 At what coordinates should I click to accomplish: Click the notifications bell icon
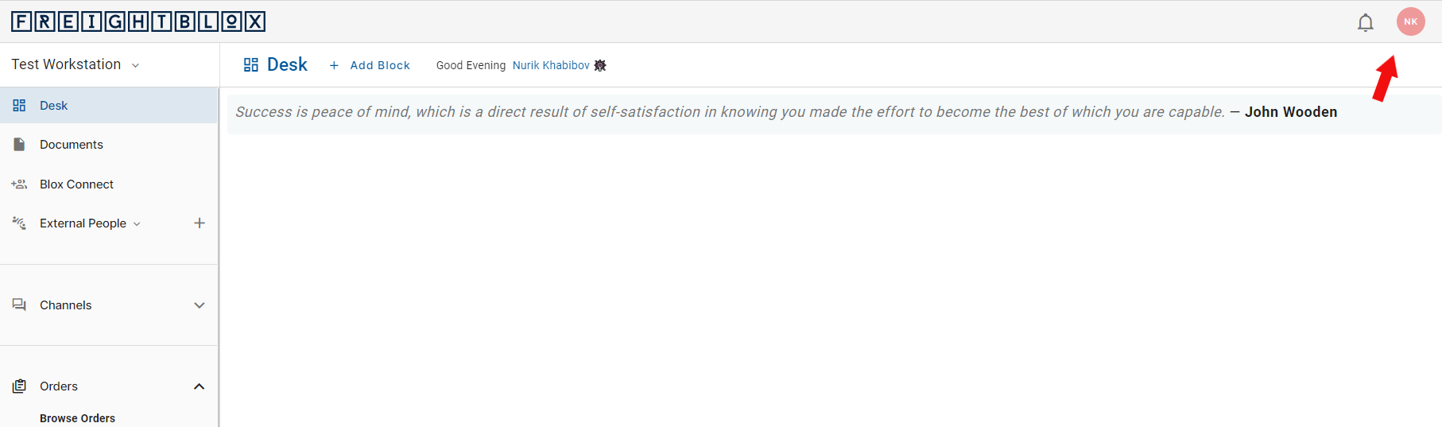coord(1365,22)
